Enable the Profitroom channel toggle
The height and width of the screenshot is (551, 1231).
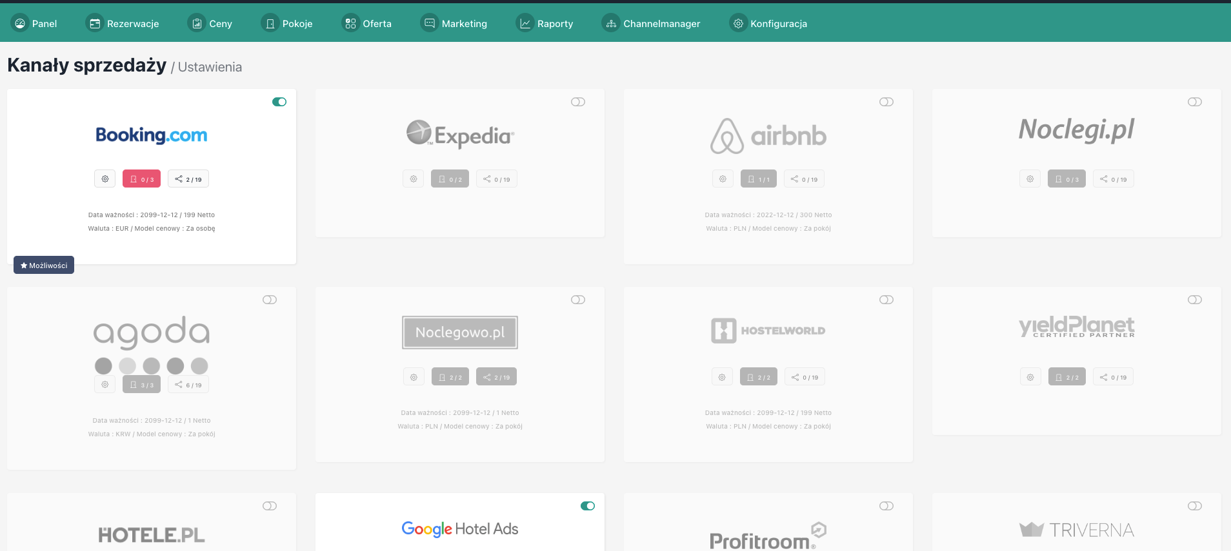(886, 506)
